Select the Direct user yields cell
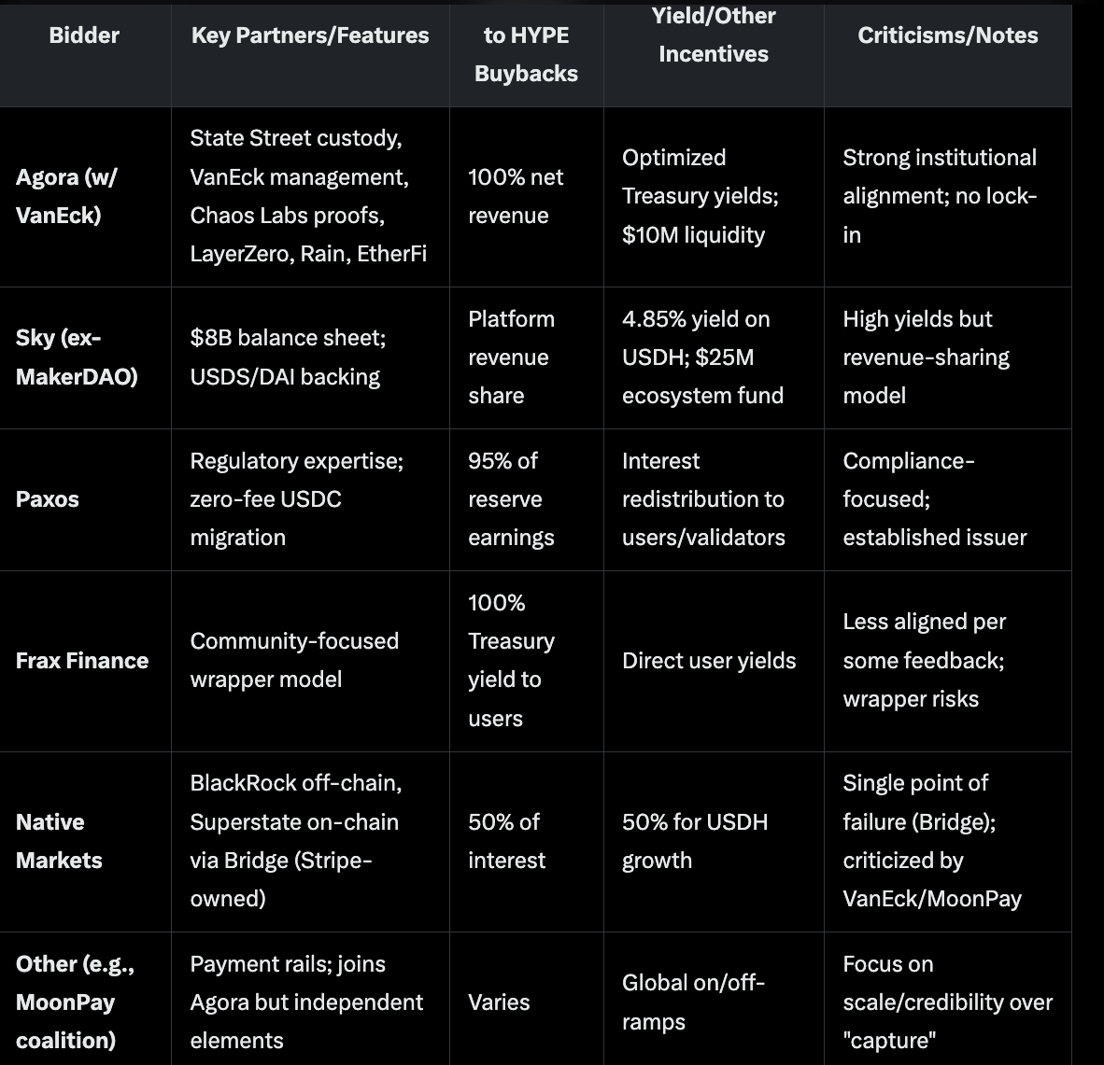The image size is (1104, 1065). (709, 661)
